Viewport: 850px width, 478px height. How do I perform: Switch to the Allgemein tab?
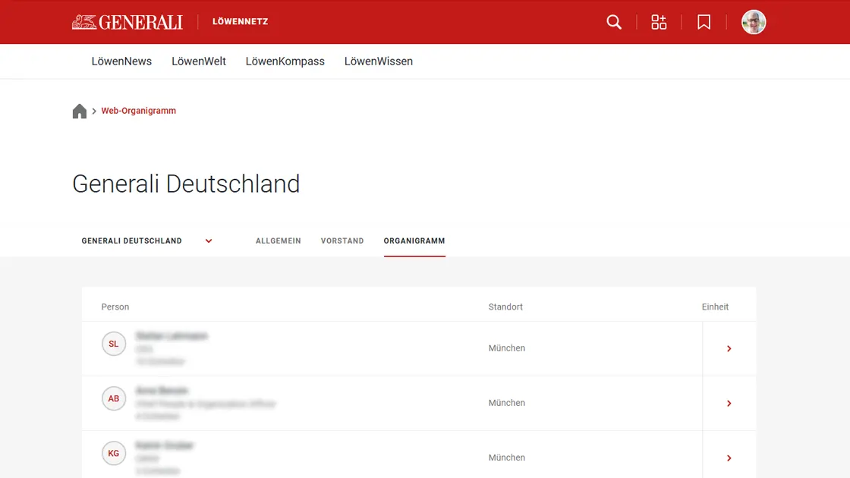tap(279, 241)
